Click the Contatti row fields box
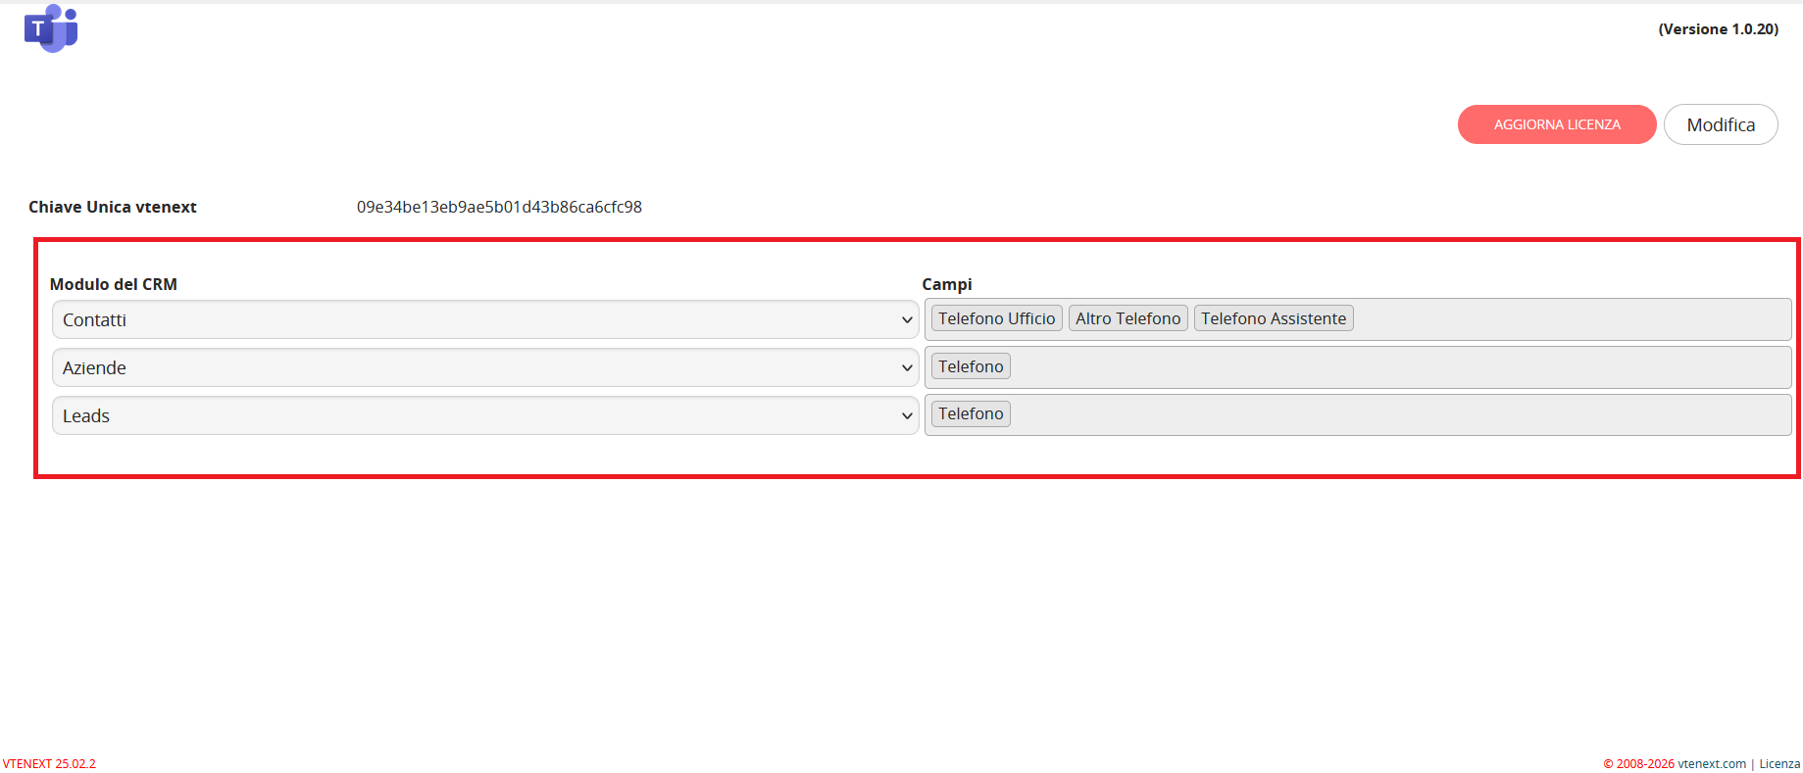Viewport: 1803px width, 773px height. 1358,319
